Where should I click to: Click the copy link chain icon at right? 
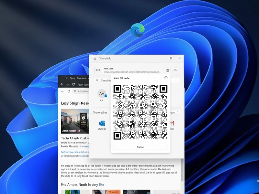(175, 70)
